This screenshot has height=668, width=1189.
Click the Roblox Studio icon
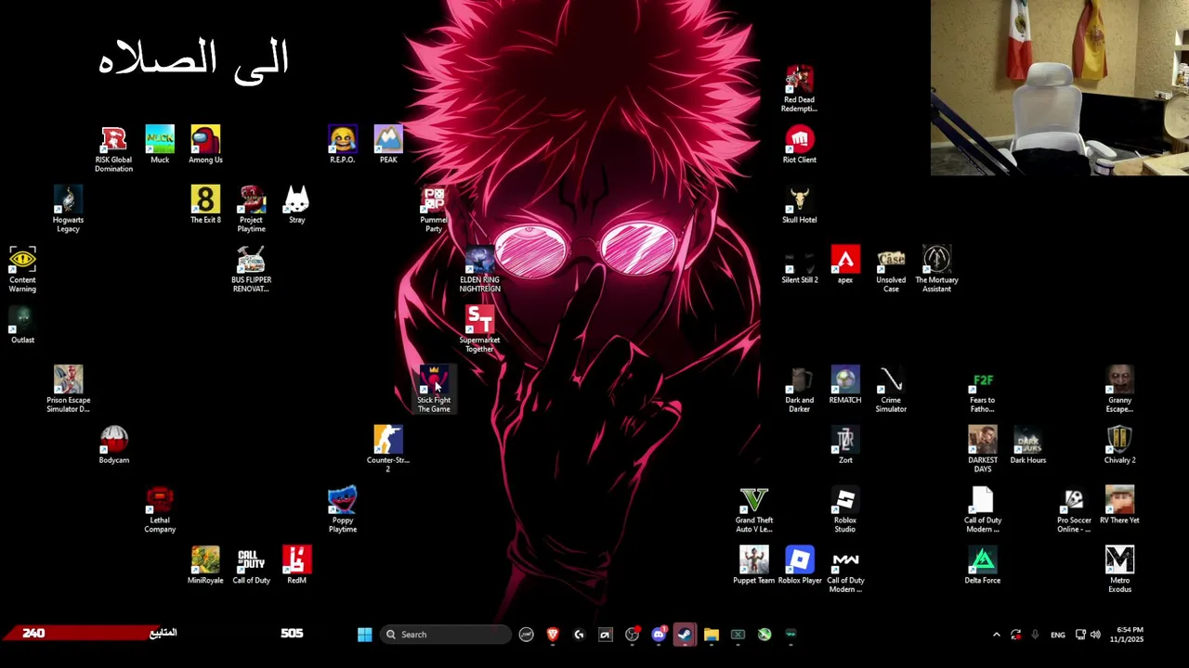845,509
